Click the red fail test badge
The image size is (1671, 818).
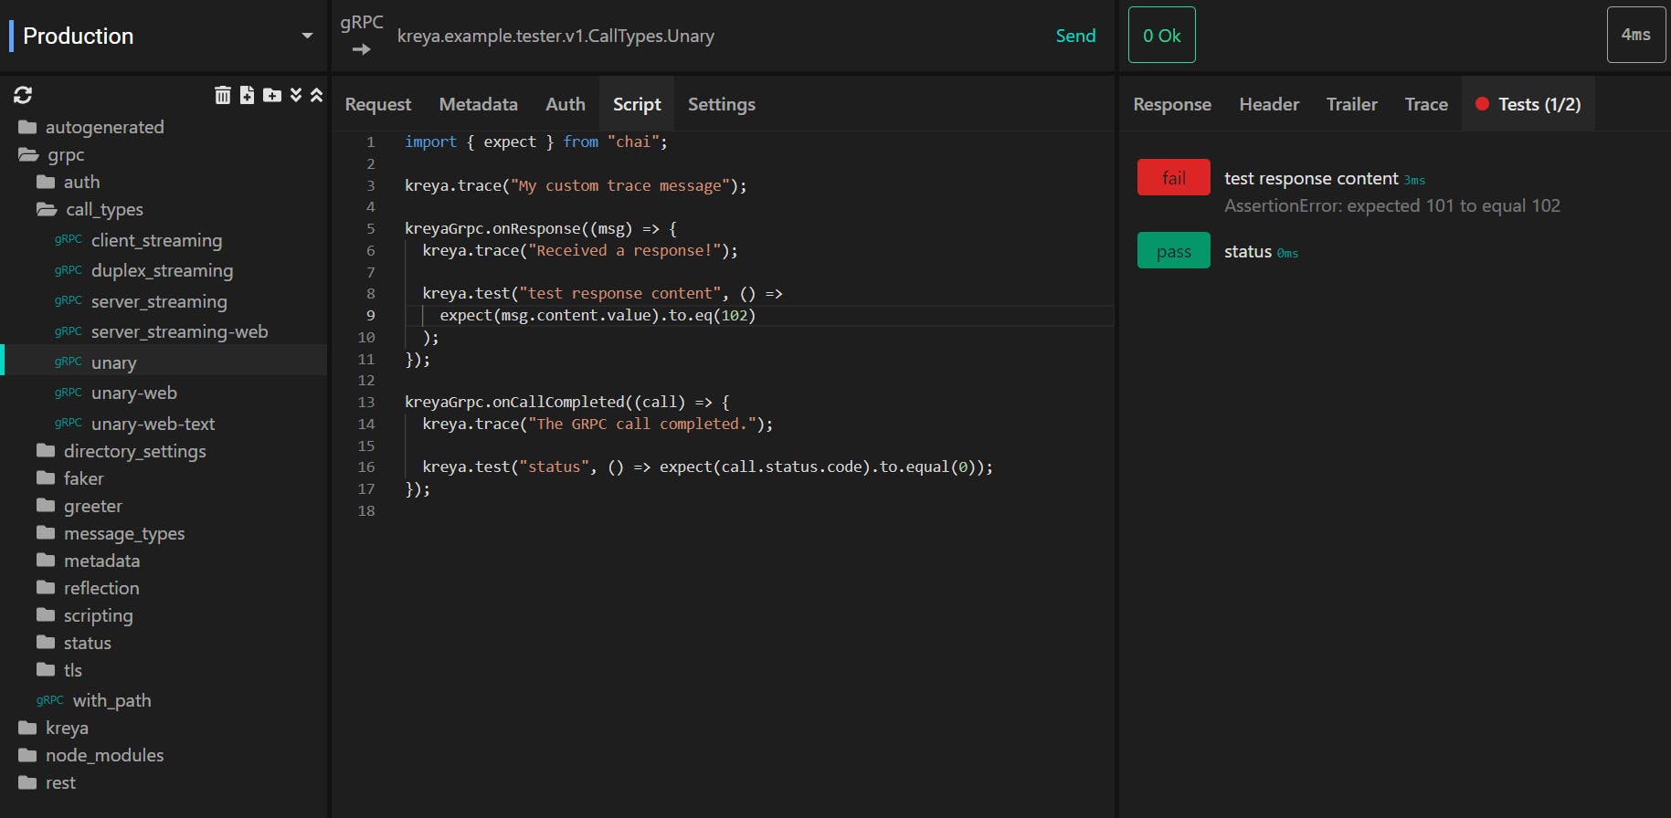[x=1174, y=178]
